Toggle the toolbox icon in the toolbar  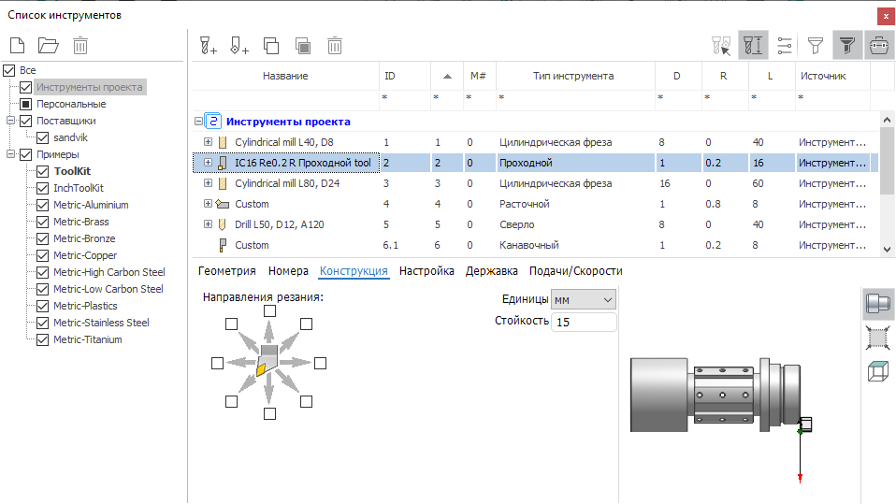click(x=878, y=45)
